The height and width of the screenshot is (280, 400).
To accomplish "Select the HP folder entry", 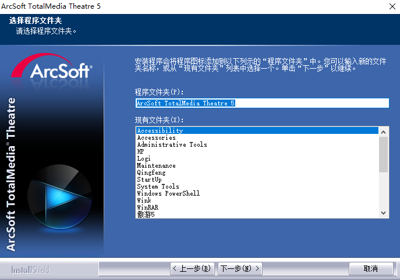I will 257,151.
